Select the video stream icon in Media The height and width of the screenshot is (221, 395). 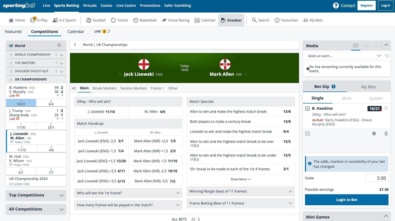click(355, 45)
